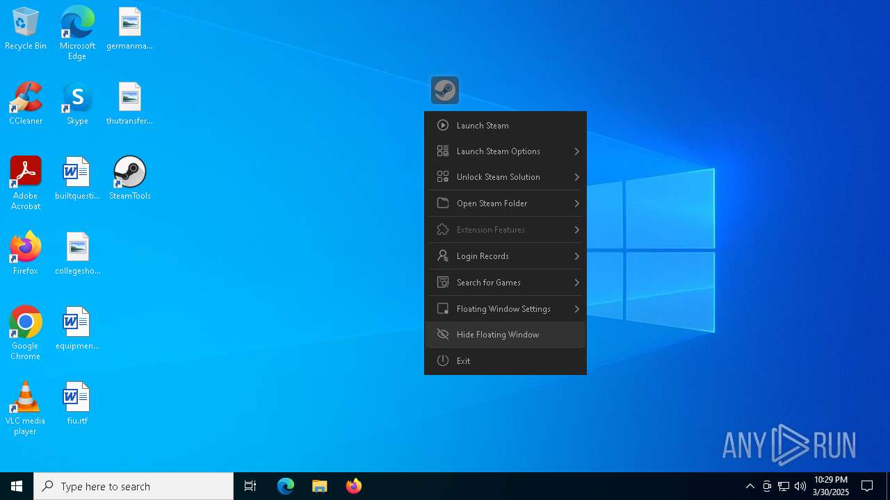Image resolution: width=890 pixels, height=500 pixels.
Task: Click the crossed-eye icon for Hide Floating Window
Action: coord(443,335)
